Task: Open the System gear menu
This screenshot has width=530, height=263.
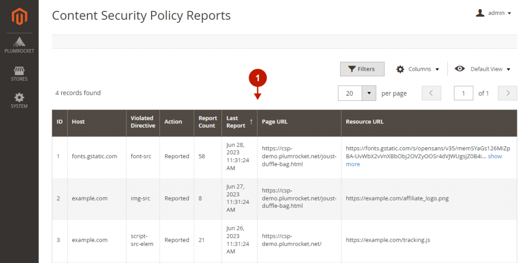Action: pyautogui.click(x=19, y=101)
